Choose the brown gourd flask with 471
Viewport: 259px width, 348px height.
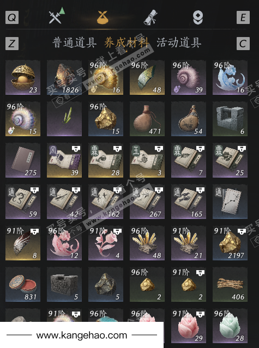tap(147, 119)
